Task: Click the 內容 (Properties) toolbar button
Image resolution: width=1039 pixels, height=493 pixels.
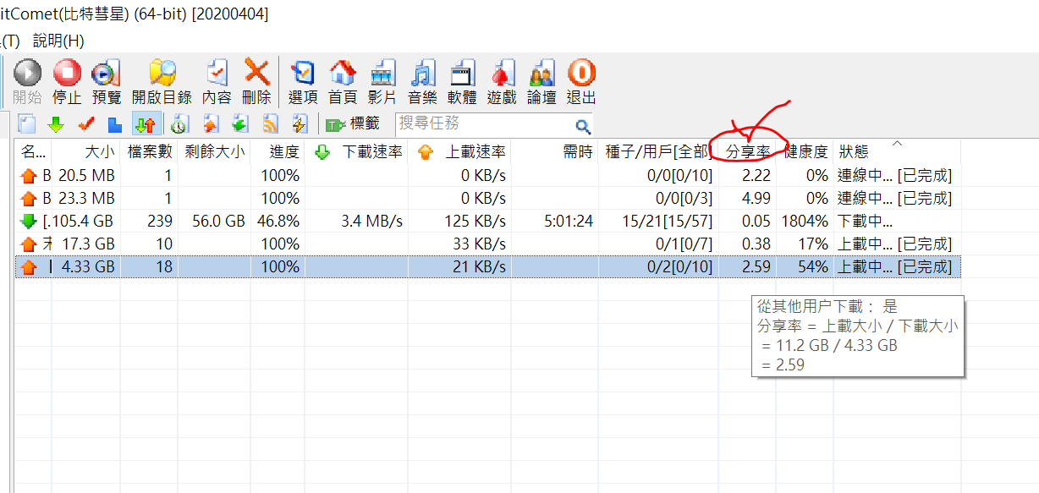Action: tap(217, 82)
